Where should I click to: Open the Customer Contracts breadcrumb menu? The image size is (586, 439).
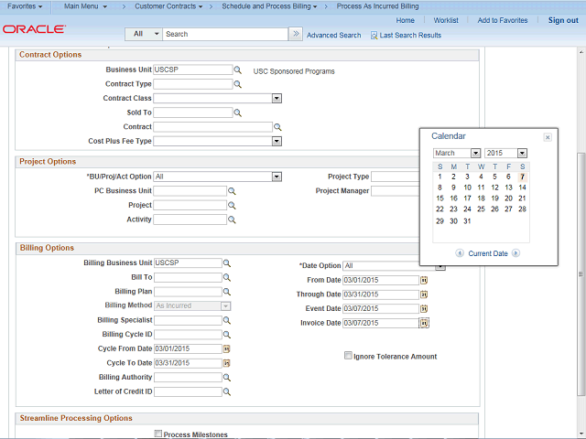point(170,6)
